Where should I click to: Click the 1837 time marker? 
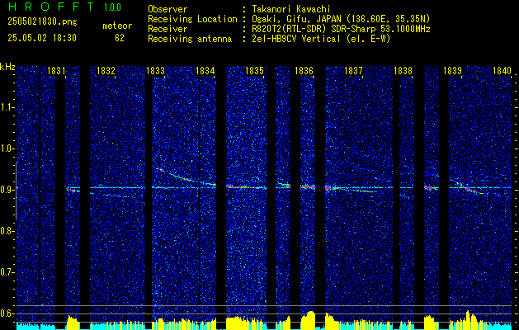click(353, 71)
